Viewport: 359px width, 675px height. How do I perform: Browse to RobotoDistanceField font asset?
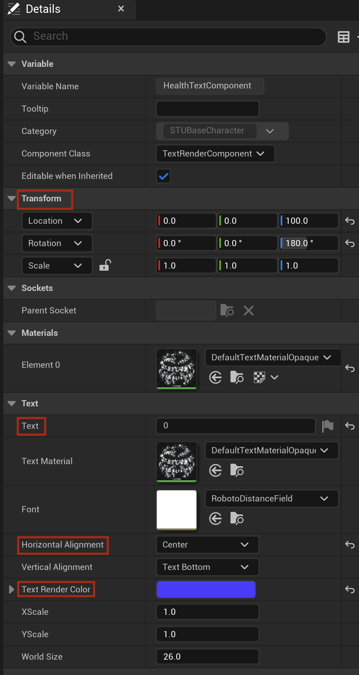237,518
